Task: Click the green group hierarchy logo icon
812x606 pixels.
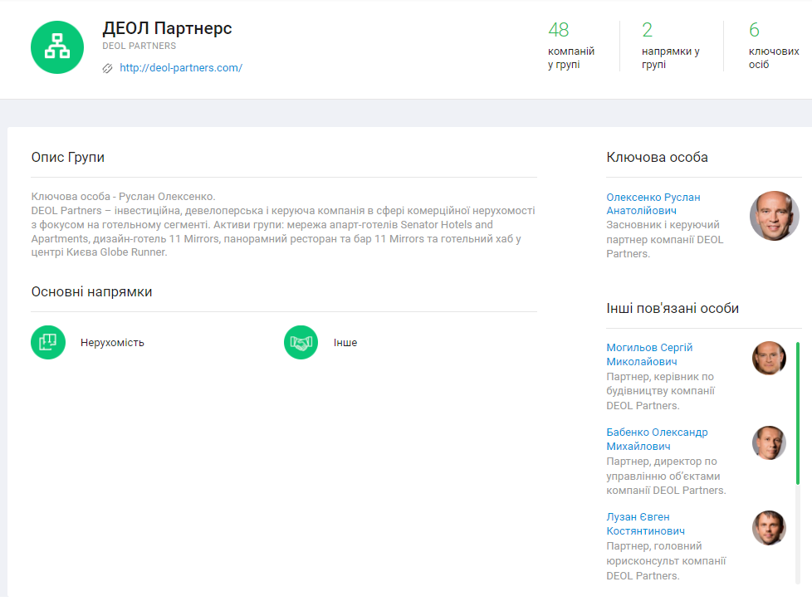Action: point(56,47)
